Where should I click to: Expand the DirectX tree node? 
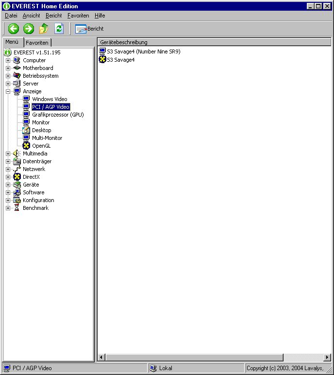pyautogui.click(x=8, y=177)
